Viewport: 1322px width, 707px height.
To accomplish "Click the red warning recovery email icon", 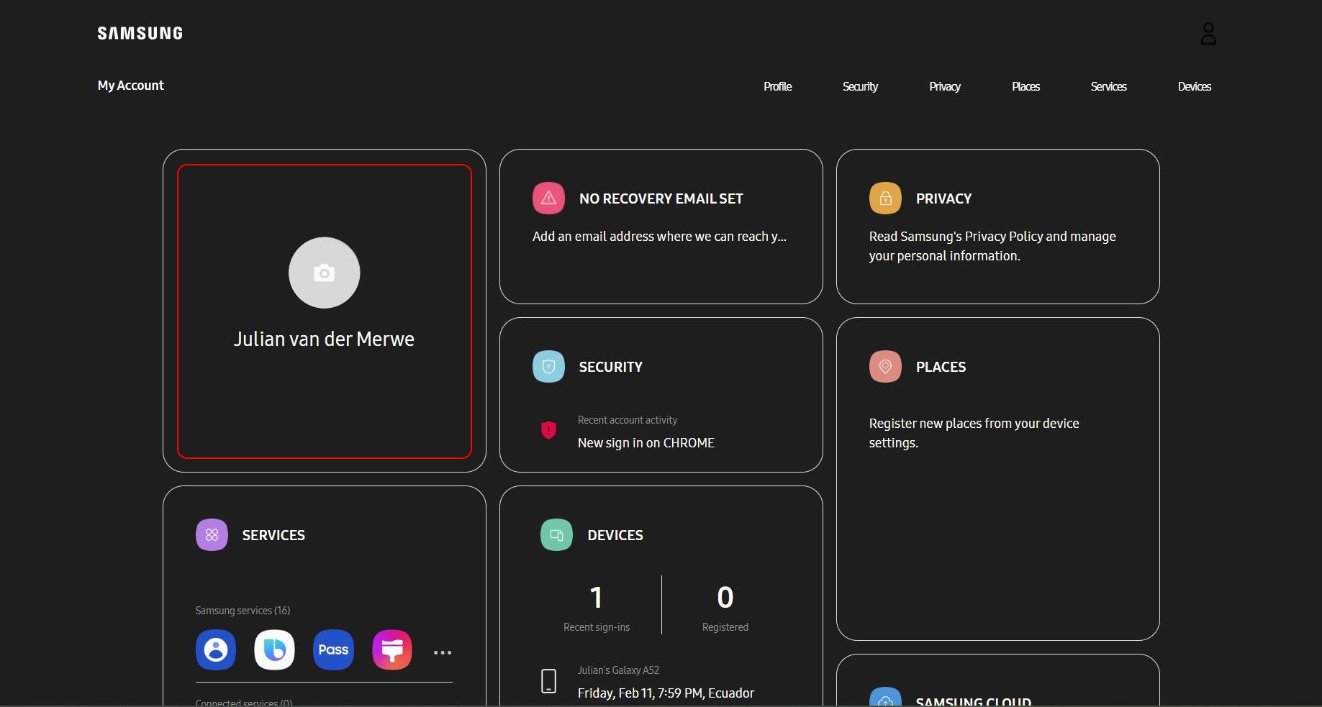I will [x=548, y=199].
